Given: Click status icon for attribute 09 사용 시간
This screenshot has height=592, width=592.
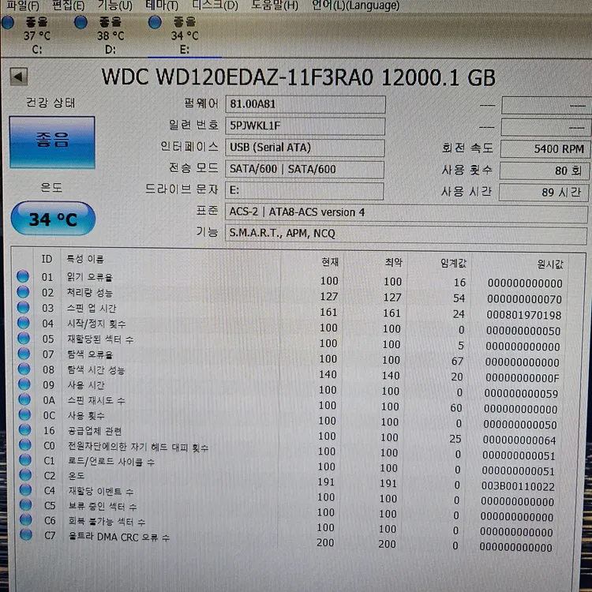Looking at the screenshot, I should (24, 384).
